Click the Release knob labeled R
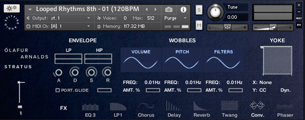The image size is (305, 120). point(107,73)
